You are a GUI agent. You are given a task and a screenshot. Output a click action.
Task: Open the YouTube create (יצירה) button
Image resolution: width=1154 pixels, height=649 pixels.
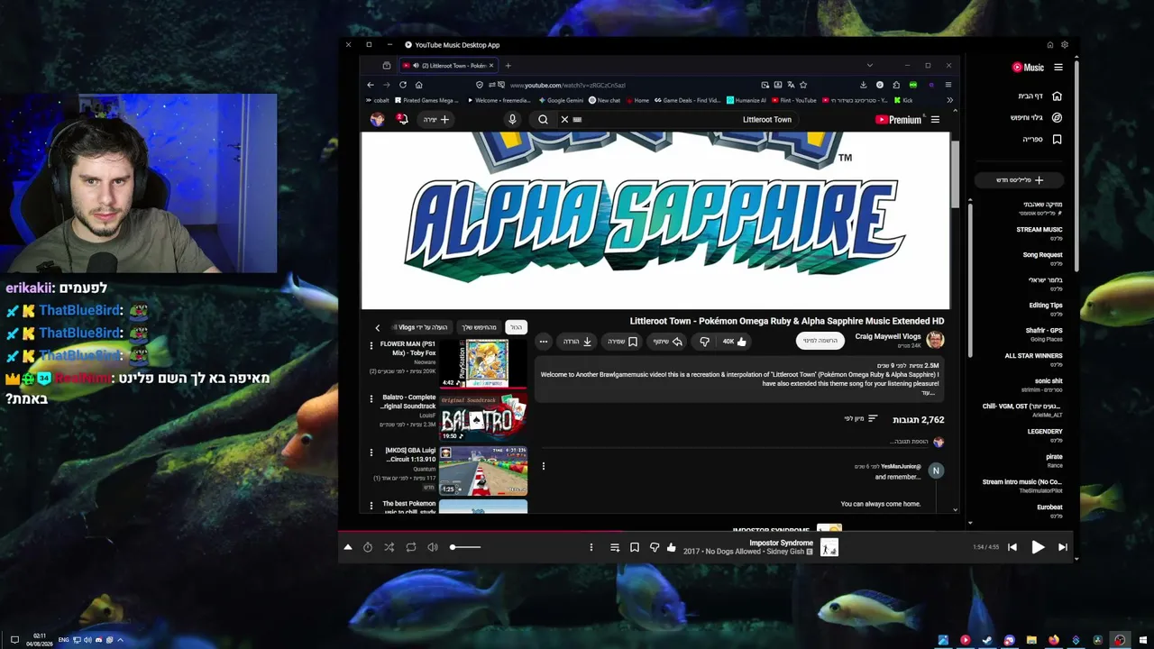click(x=436, y=119)
